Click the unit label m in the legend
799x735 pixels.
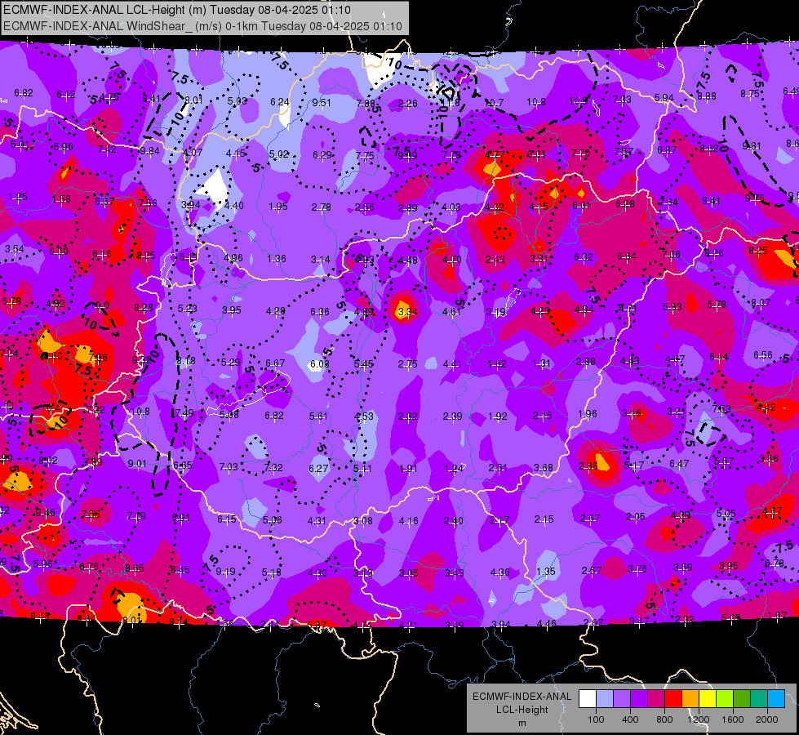[522, 724]
